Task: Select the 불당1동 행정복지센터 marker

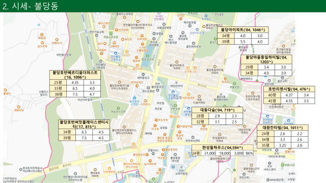Action: (221, 94)
